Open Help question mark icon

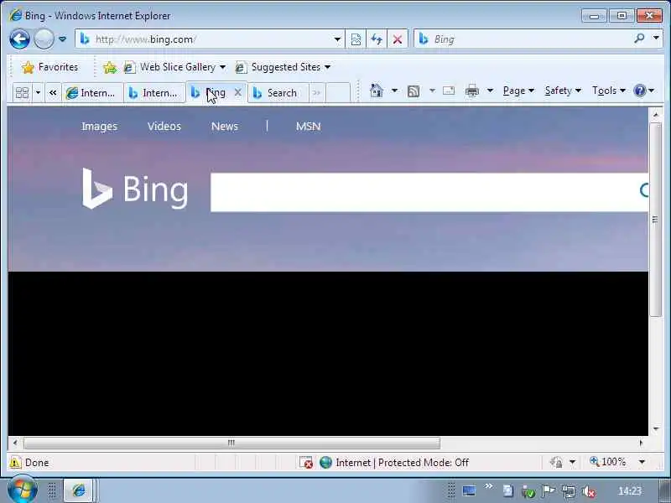(640, 91)
